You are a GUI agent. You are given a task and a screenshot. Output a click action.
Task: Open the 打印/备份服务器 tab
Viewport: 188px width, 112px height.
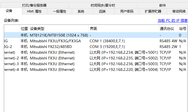tap(34, 5)
